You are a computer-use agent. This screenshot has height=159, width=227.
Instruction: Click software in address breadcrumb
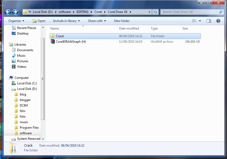tap(65, 12)
